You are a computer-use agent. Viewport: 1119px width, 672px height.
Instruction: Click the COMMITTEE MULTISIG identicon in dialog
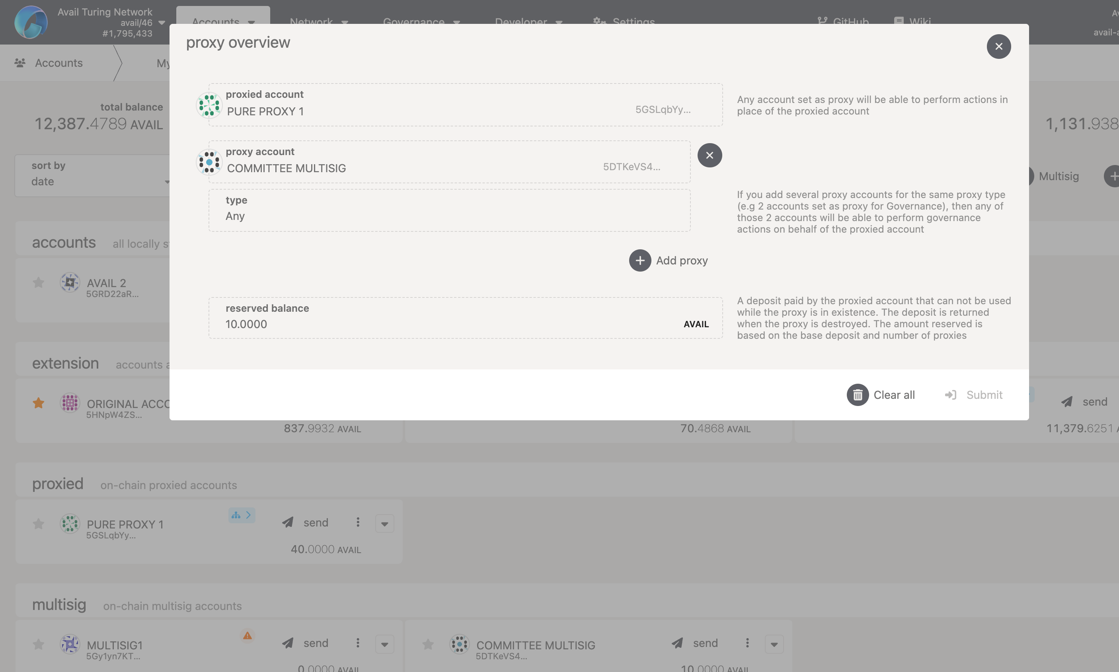[209, 162]
